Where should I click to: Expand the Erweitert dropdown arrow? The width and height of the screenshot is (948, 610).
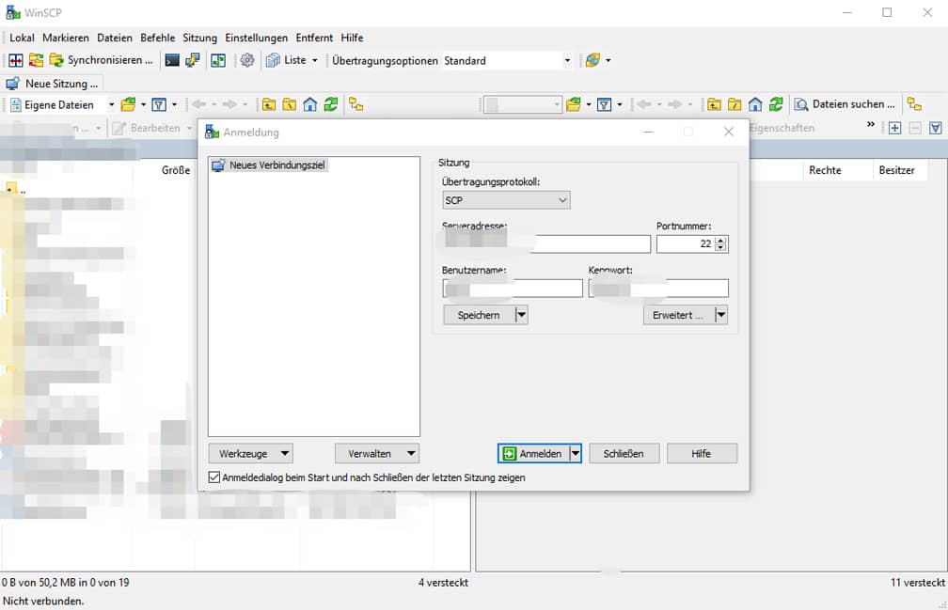tap(720, 315)
